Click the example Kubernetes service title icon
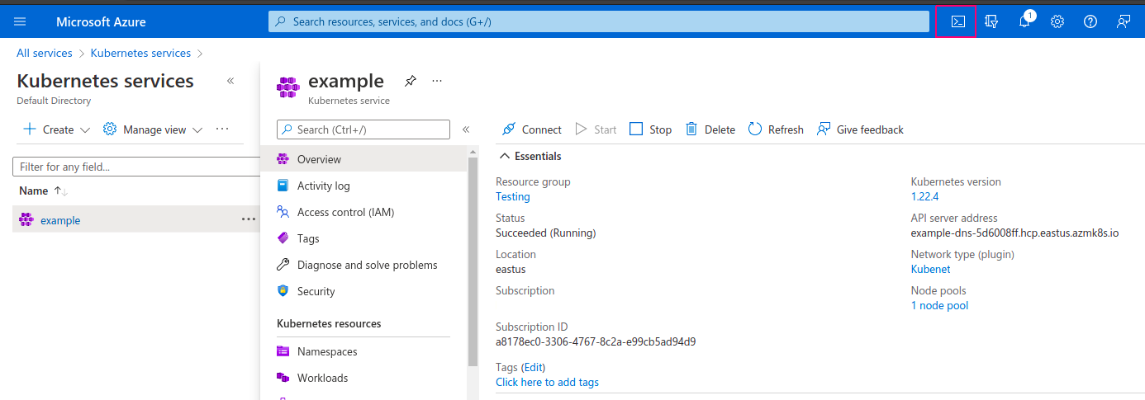This screenshot has height=400, width=1145. tap(287, 86)
